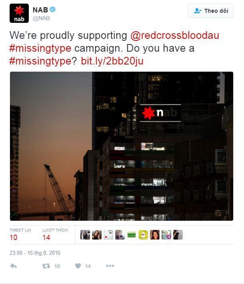The image size is (244, 284).
Task: Click the second #missingtype hashtag
Action: click(40, 61)
